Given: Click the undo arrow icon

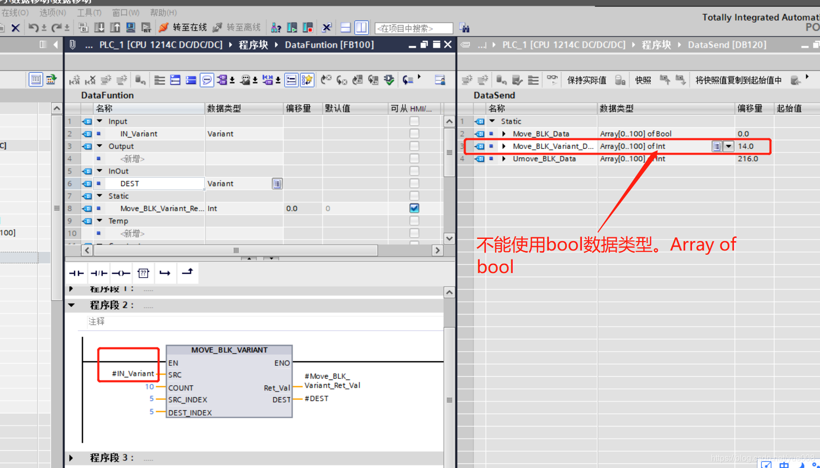Looking at the screenshot, I should point(34,28).
